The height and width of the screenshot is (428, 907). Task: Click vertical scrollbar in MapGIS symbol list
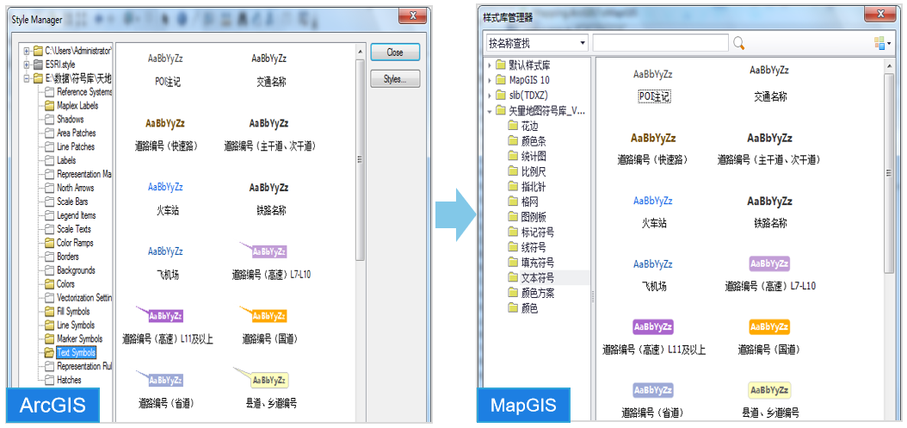[890, 174]
